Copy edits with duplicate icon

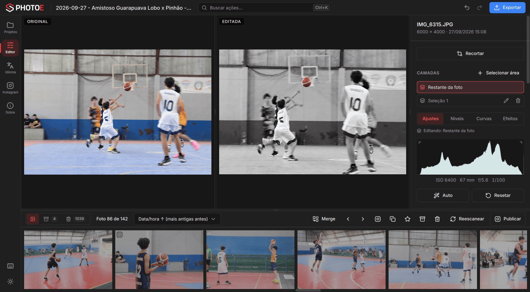click(x=392, y=219)
